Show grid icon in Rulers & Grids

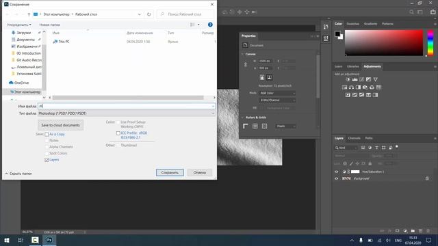(255, 126)
